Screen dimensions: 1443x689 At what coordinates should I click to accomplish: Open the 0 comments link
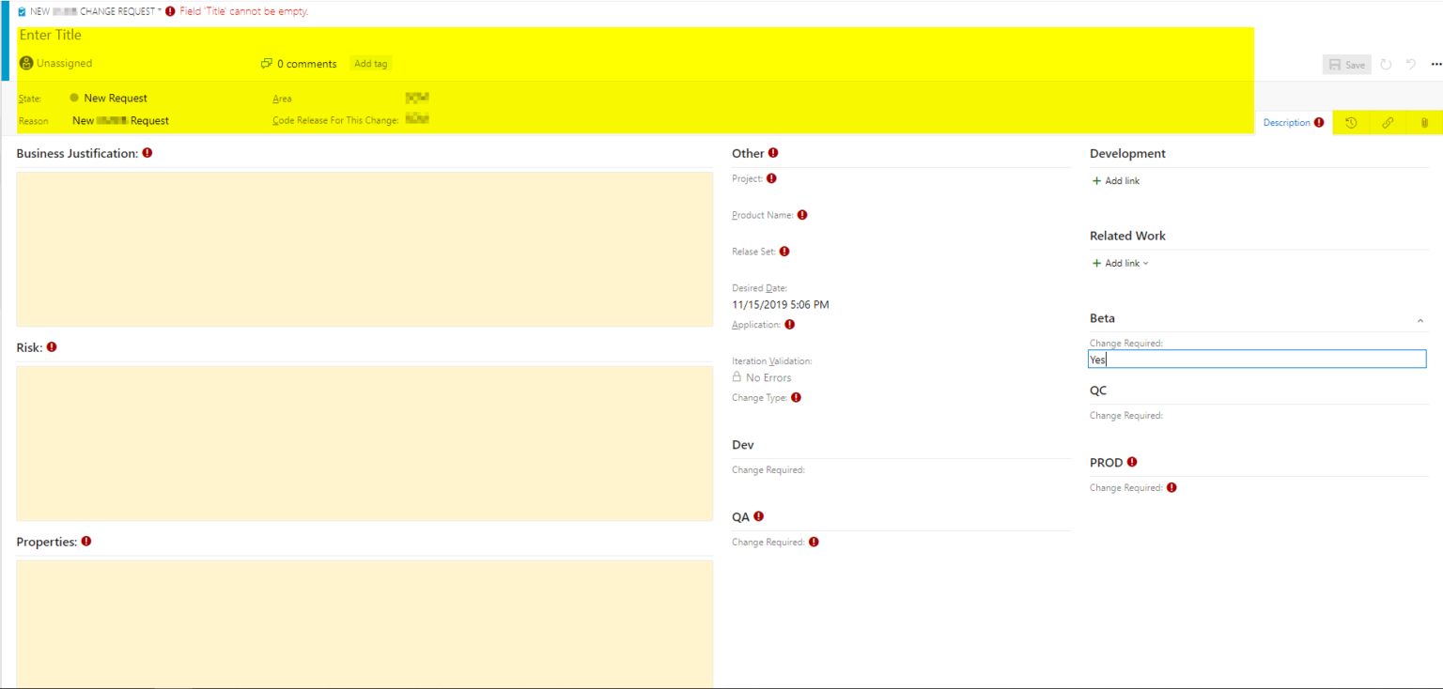pyautogui.click(x=306, y=64)
